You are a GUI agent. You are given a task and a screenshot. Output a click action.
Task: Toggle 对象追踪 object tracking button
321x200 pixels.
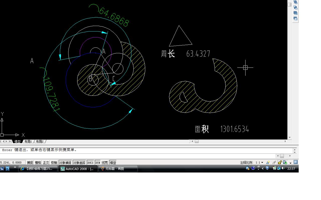(79, 162)
